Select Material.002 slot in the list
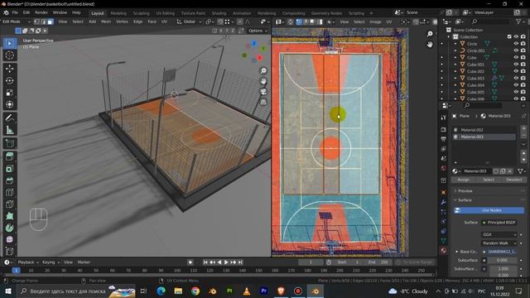Viewport: 530px width, 298px height. coord(484,130)
